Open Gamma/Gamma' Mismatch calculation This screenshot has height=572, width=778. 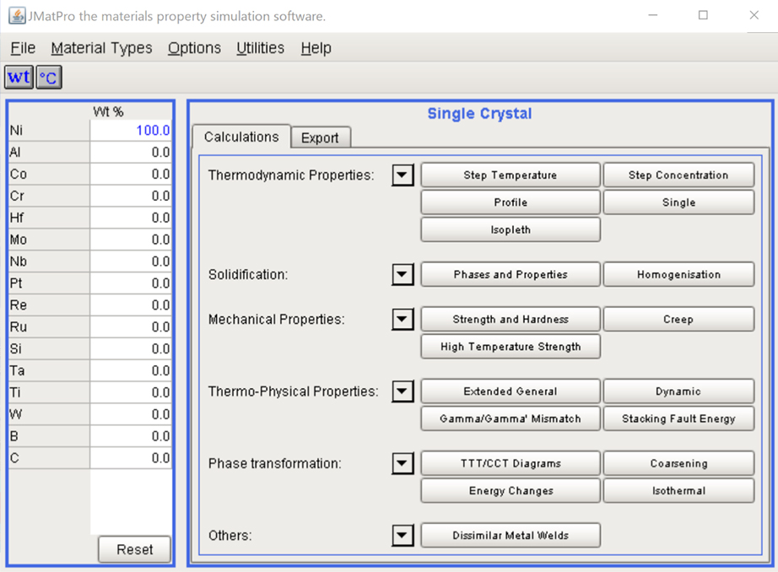(x=511, y=418)
